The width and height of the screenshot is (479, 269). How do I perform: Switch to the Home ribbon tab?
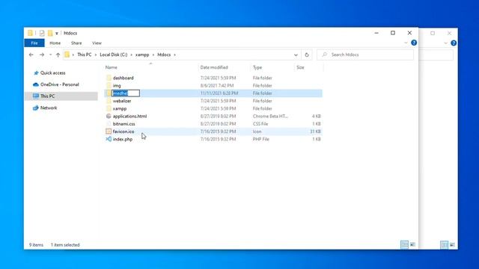coord(55,43)
